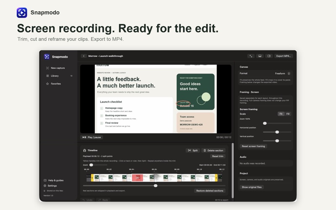Click the 00:08 ruler mark
The image size is (336, 210).
tap(177, 169)
